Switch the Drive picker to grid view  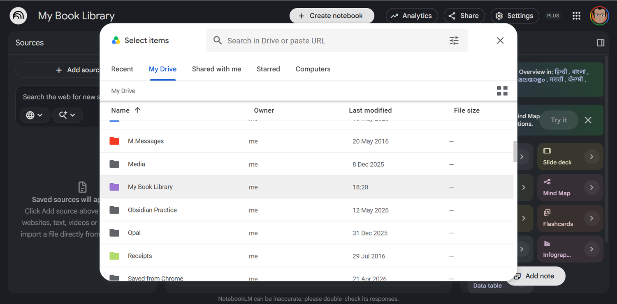(502, 91)
